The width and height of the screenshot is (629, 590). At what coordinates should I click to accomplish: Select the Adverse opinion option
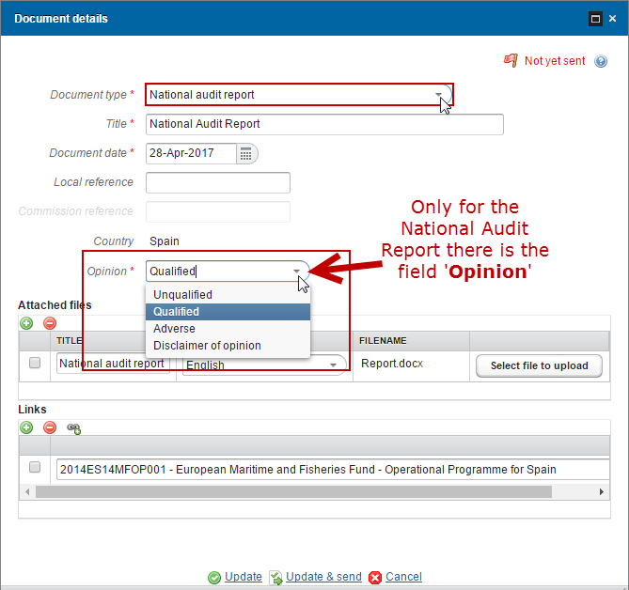[x=174, y=329]
